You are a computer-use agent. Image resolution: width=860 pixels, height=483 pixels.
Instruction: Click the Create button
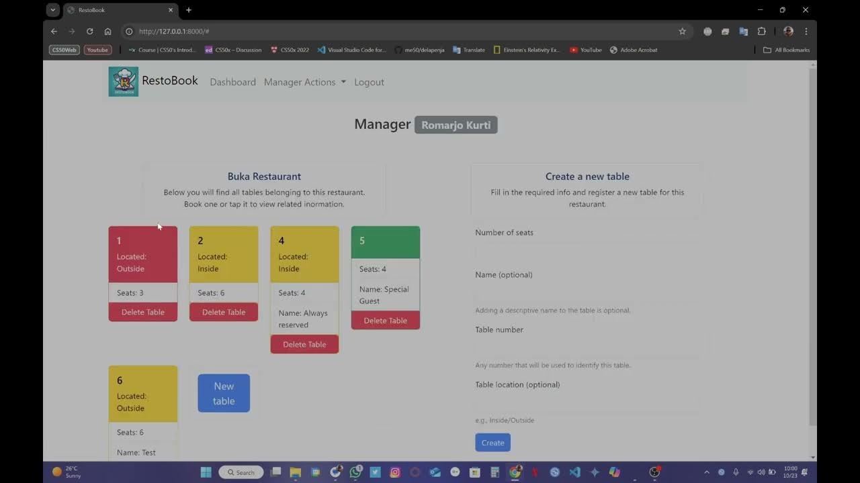pos(492,443)
